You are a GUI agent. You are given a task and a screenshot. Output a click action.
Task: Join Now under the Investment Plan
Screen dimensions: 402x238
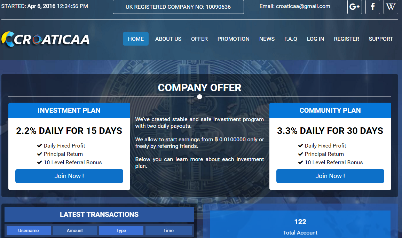69,176
